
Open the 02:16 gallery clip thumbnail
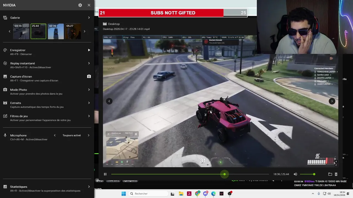(56, 31)
